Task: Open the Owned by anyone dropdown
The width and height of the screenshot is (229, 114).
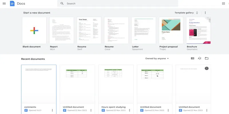Action: pyautogui.click(x=157, y=58)
